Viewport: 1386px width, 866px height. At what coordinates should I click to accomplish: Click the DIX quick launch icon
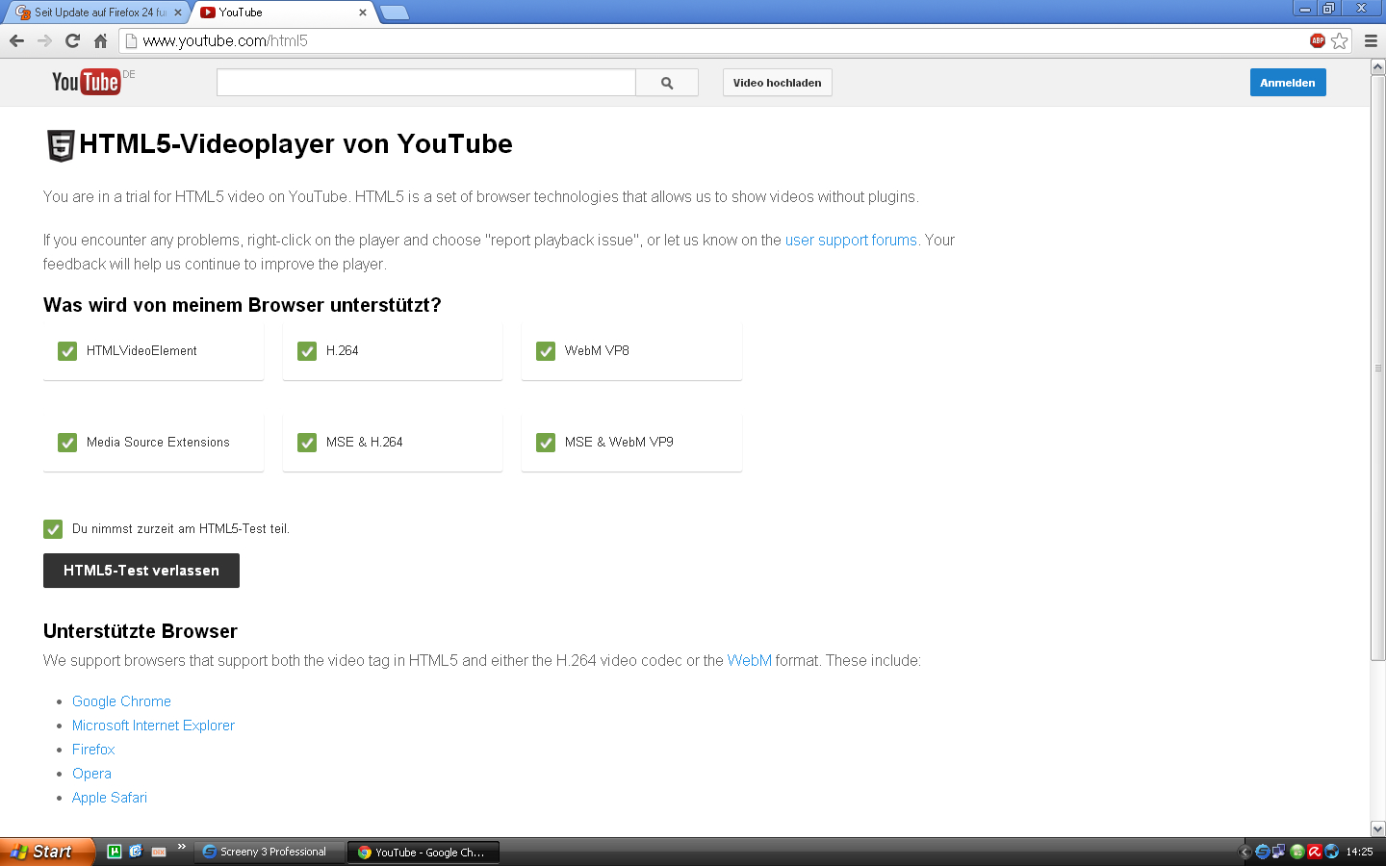(x=159, y=852)
